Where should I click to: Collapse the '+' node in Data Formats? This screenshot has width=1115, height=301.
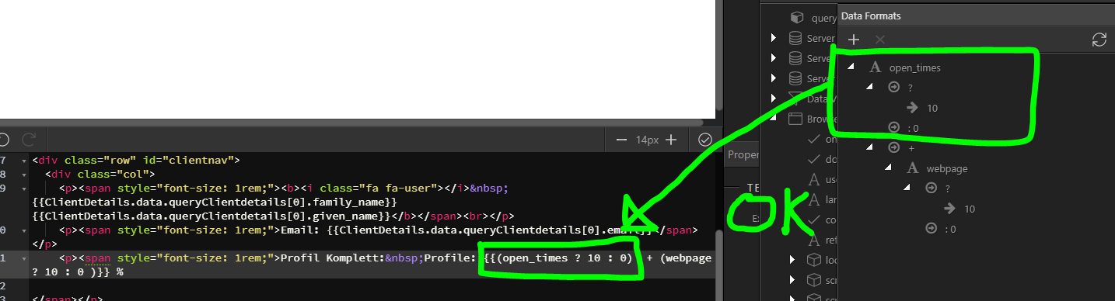[x=870, y=147]
